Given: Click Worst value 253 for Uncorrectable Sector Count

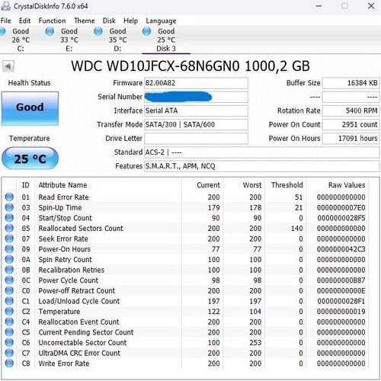Looking at the screenshot, I should pyautogui.click(x=255, y=343).
